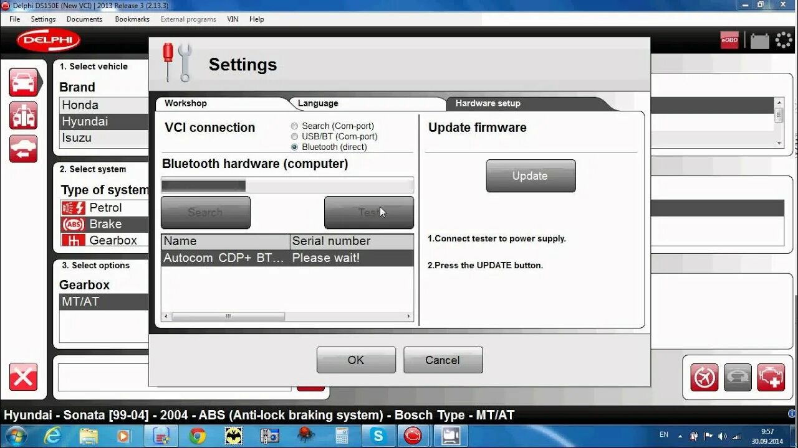Click the red car vehicle selection icon
The image size is (798, 448).
(x=24, y=82)
